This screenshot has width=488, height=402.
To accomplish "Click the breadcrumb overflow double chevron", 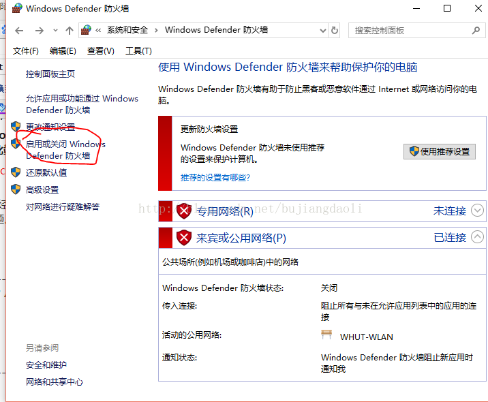I will (x=98, y=31).
